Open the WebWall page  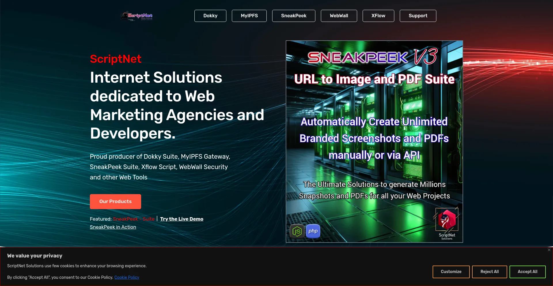click(x=339, y=16)
